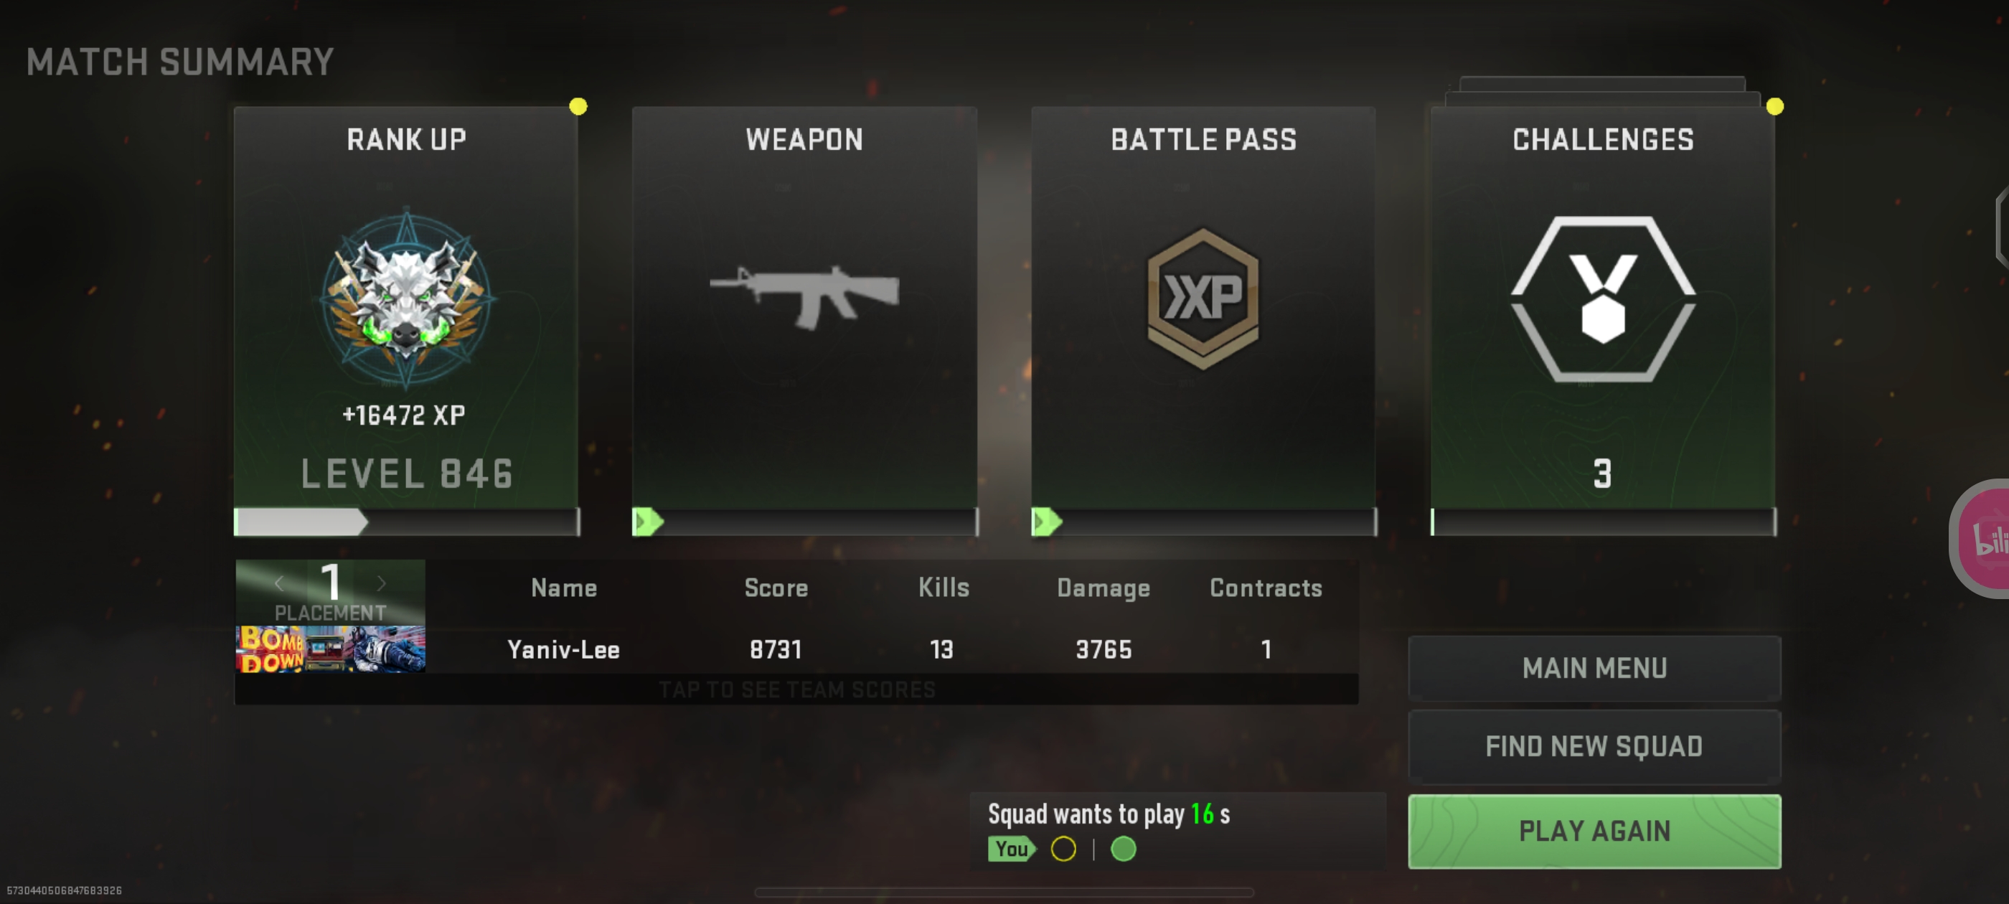Click the green You ready tag
Viewport: 2009px width, 904px height.
(1012, 849)
